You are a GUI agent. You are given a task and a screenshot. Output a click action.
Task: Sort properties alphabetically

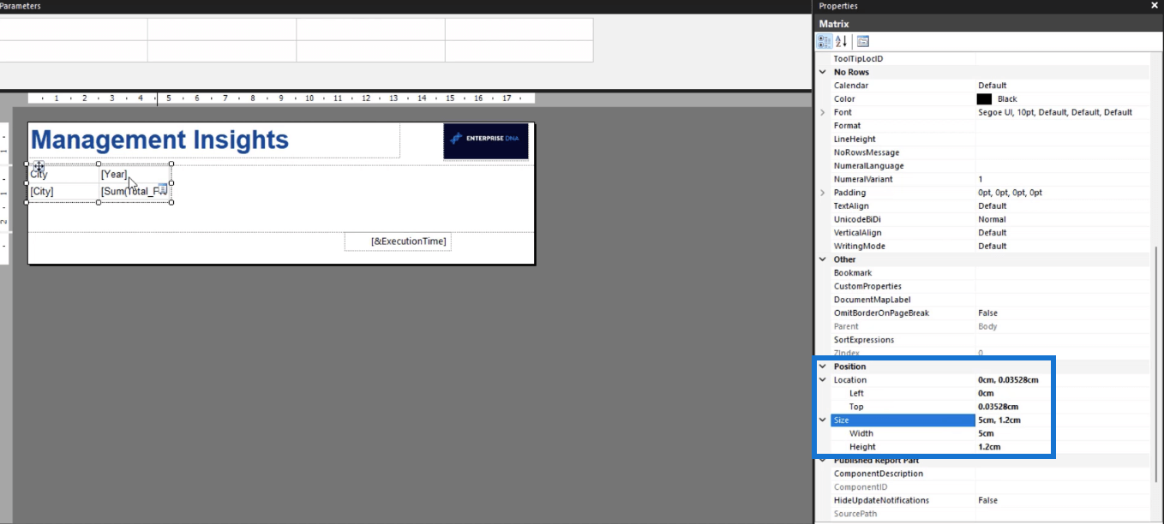pyautogui.click(x=841, y=41)
